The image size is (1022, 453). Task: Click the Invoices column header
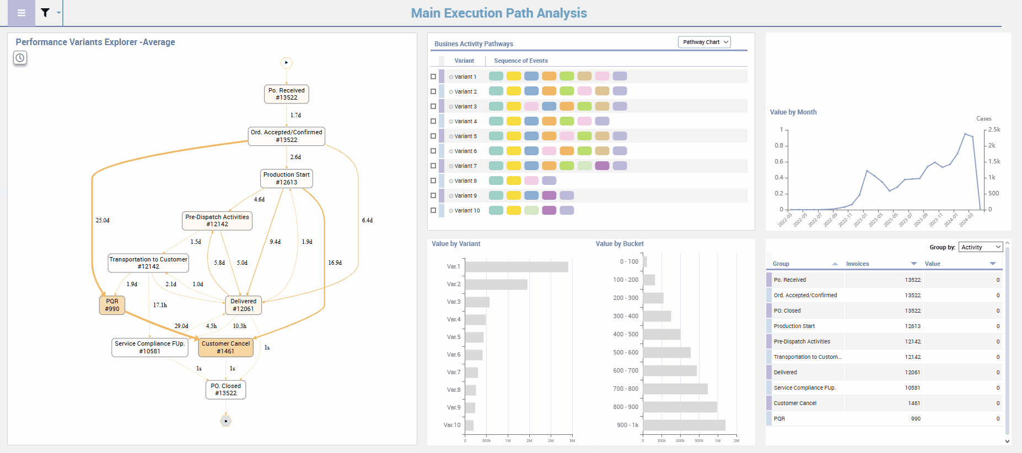click(857, 264)
